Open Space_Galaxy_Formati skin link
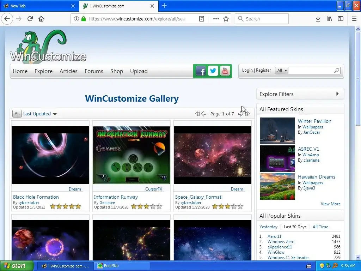361x271 pixels. pos(199,197)
